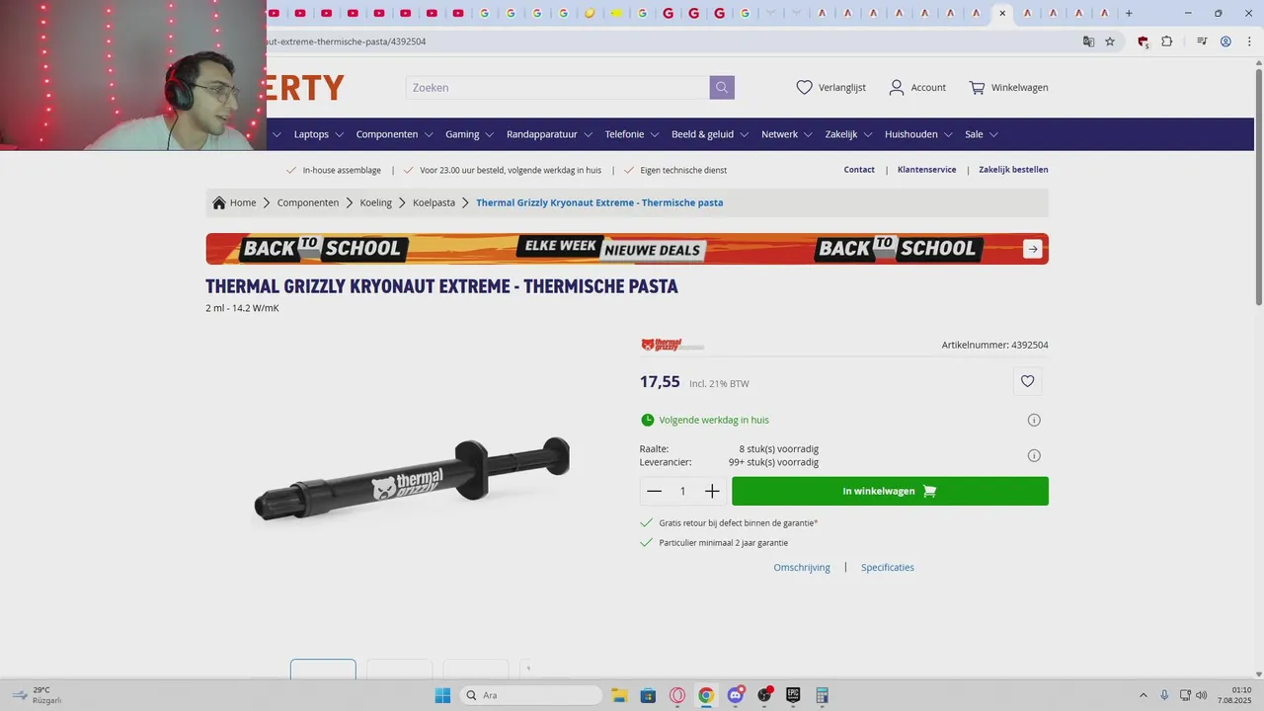Go to Home via breadcrumb house icon
The width and height of the screenshot is (1264, 711).
point(219,202)
